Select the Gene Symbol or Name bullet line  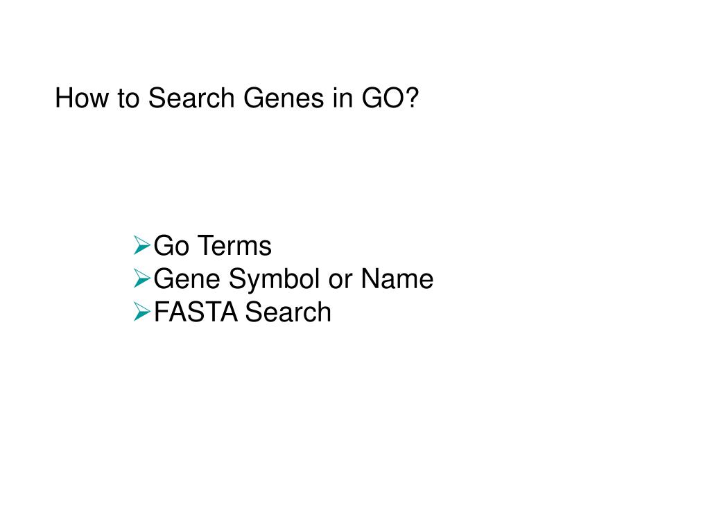284,278
